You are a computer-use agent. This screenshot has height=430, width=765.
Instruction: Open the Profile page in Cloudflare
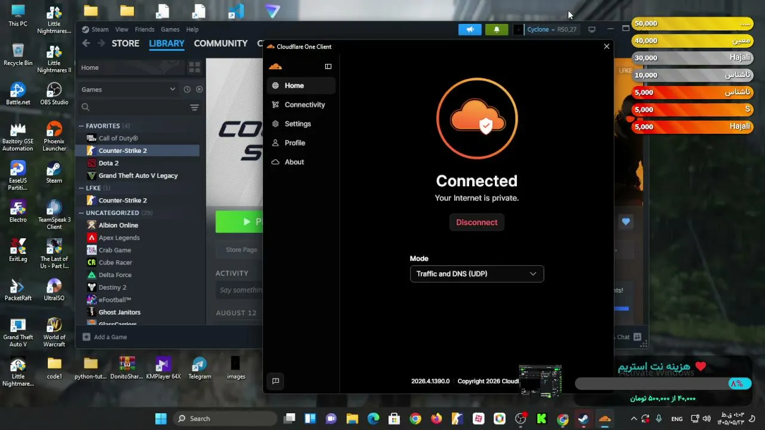pyautogui.click(x=301, y=143)
